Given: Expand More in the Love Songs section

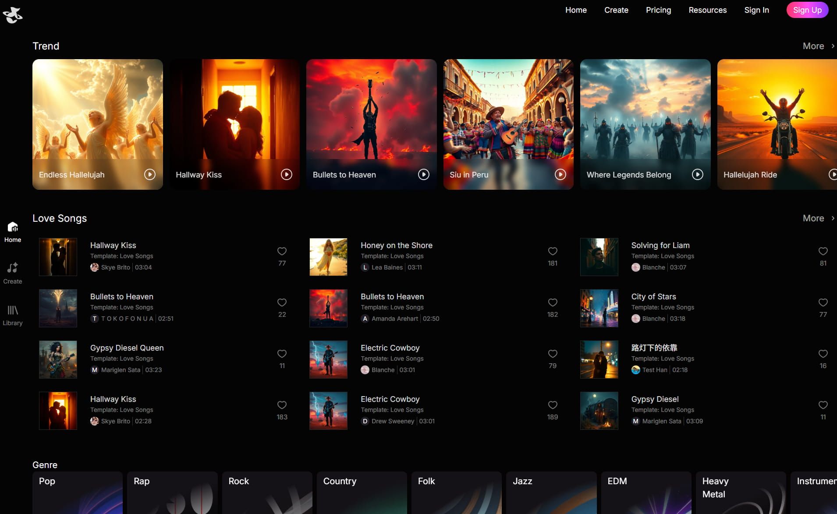Looking at the screenshot, I should coord(818,218).
